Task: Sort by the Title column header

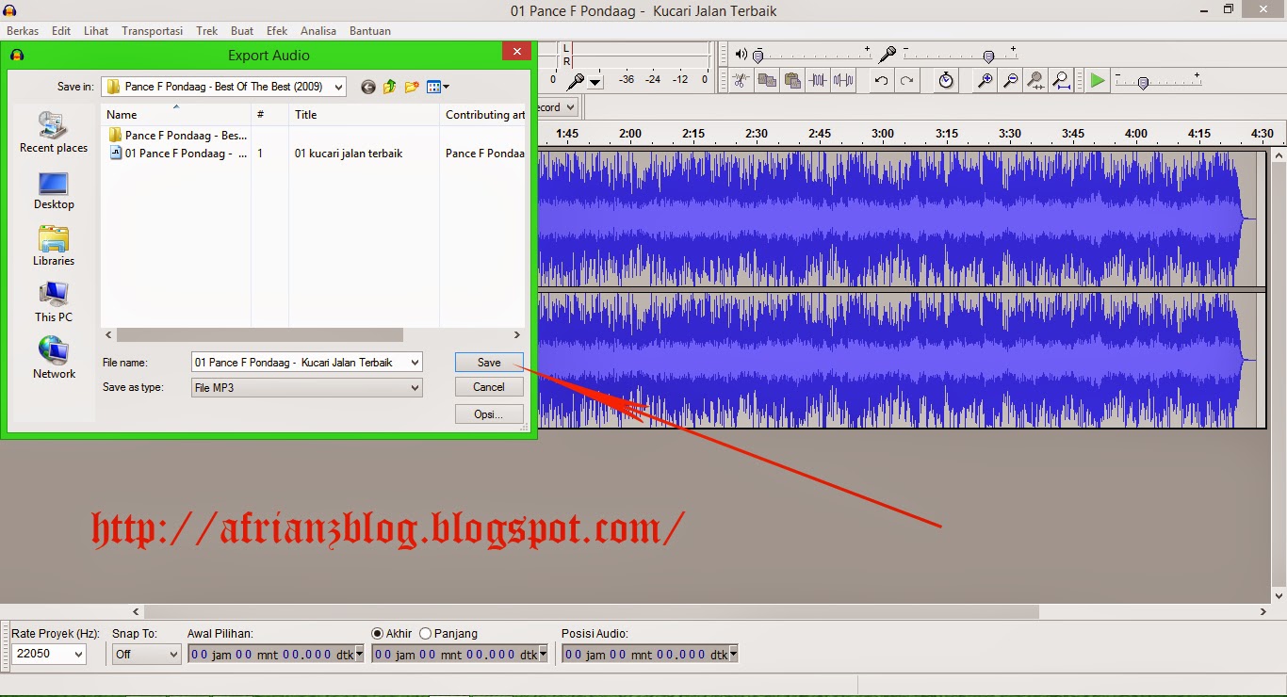Action: (364, 115)
